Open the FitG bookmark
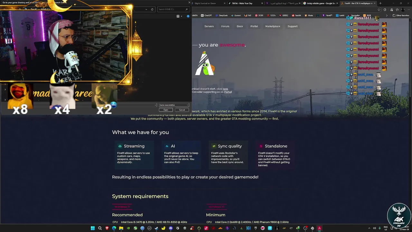 coord(248,15)
